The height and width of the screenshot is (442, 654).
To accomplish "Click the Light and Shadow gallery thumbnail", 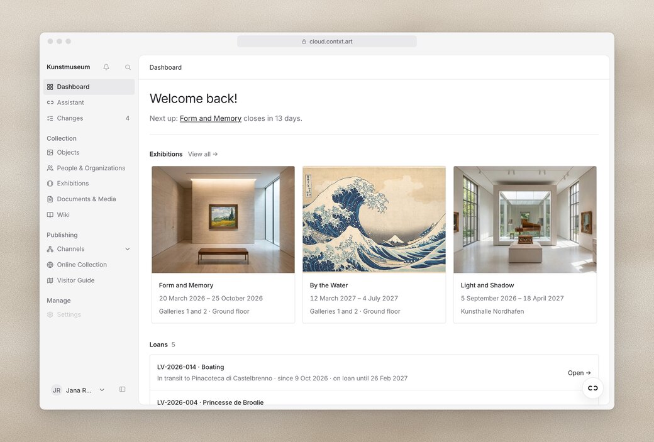I will point(525,220).
